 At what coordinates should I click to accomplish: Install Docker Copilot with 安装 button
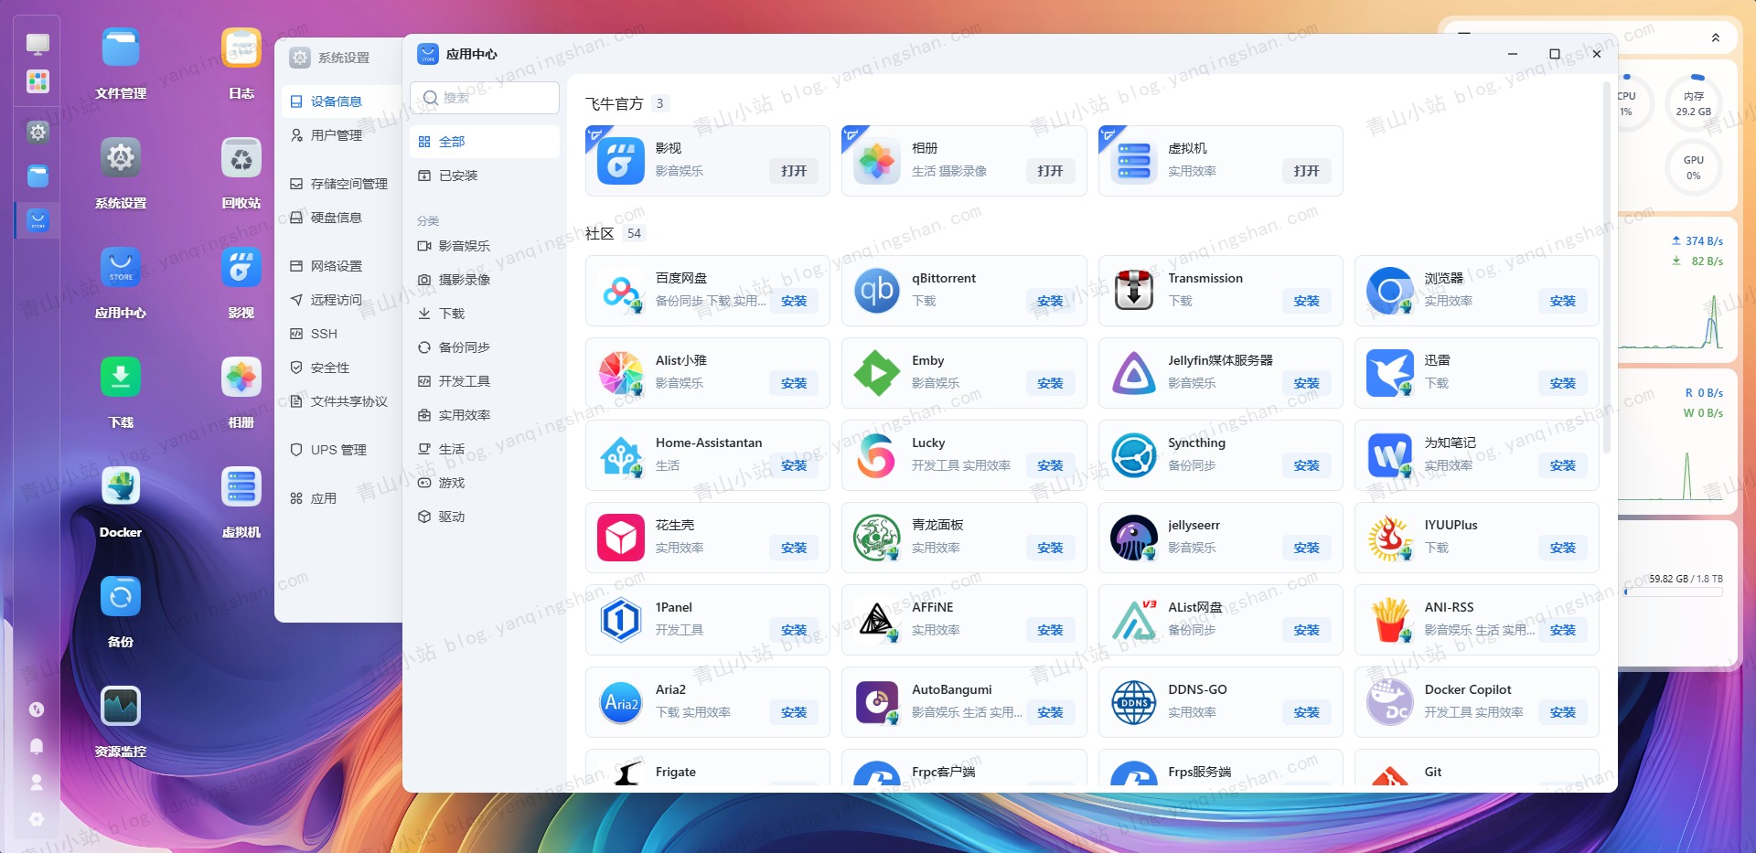coord(1562,712)
